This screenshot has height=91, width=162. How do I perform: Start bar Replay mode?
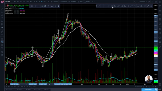point(87,2)
